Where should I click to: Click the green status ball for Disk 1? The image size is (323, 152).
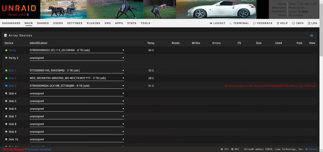(x=6, y=71)
